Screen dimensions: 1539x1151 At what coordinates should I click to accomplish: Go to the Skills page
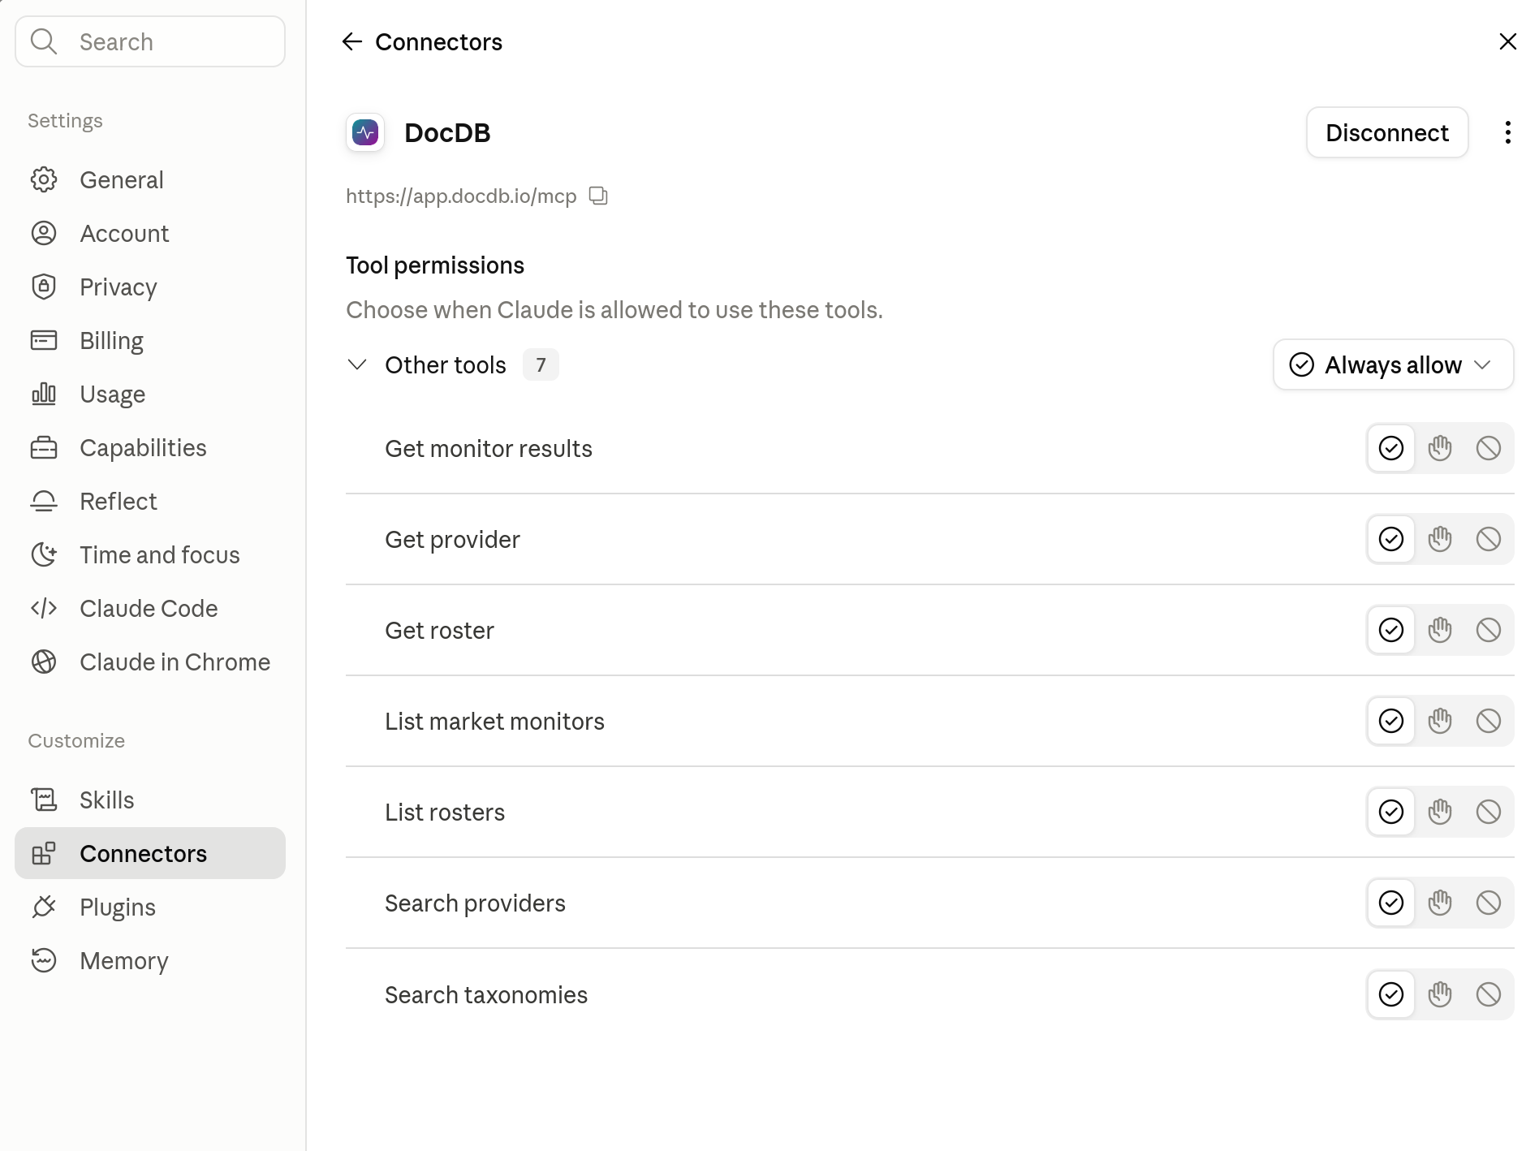[150, 800]
